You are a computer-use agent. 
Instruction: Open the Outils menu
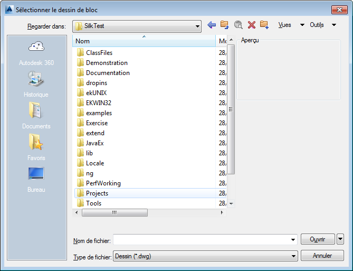(317, 25)
